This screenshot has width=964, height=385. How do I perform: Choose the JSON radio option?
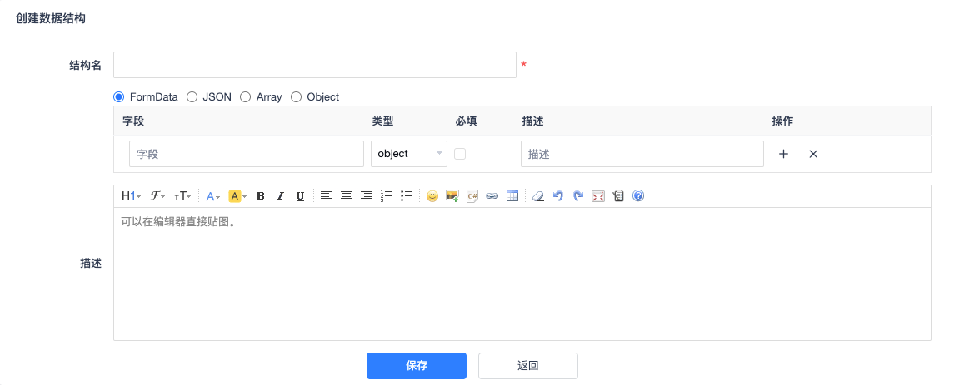pos(192,96)
